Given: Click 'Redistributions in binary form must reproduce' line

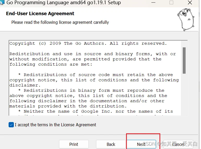Looking at the screenshot, I should 91,90.
